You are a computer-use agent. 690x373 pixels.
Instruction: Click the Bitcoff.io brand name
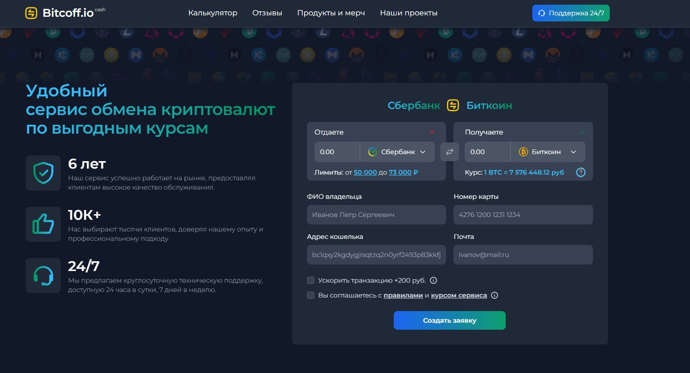click(68, 13)
